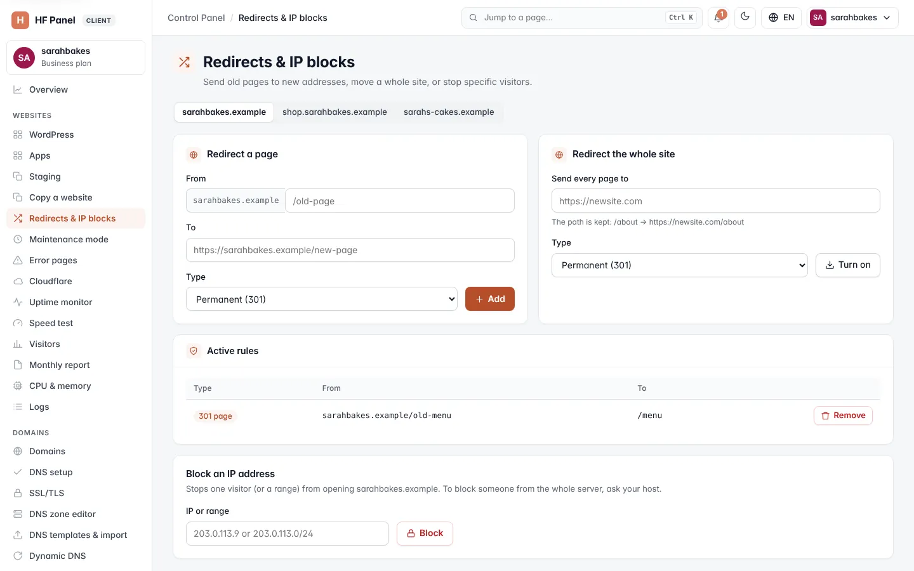Focus the Jump to a page search
Image resolution: width=914 pixels, height=571 pixels.
click(x=582, y=18)
